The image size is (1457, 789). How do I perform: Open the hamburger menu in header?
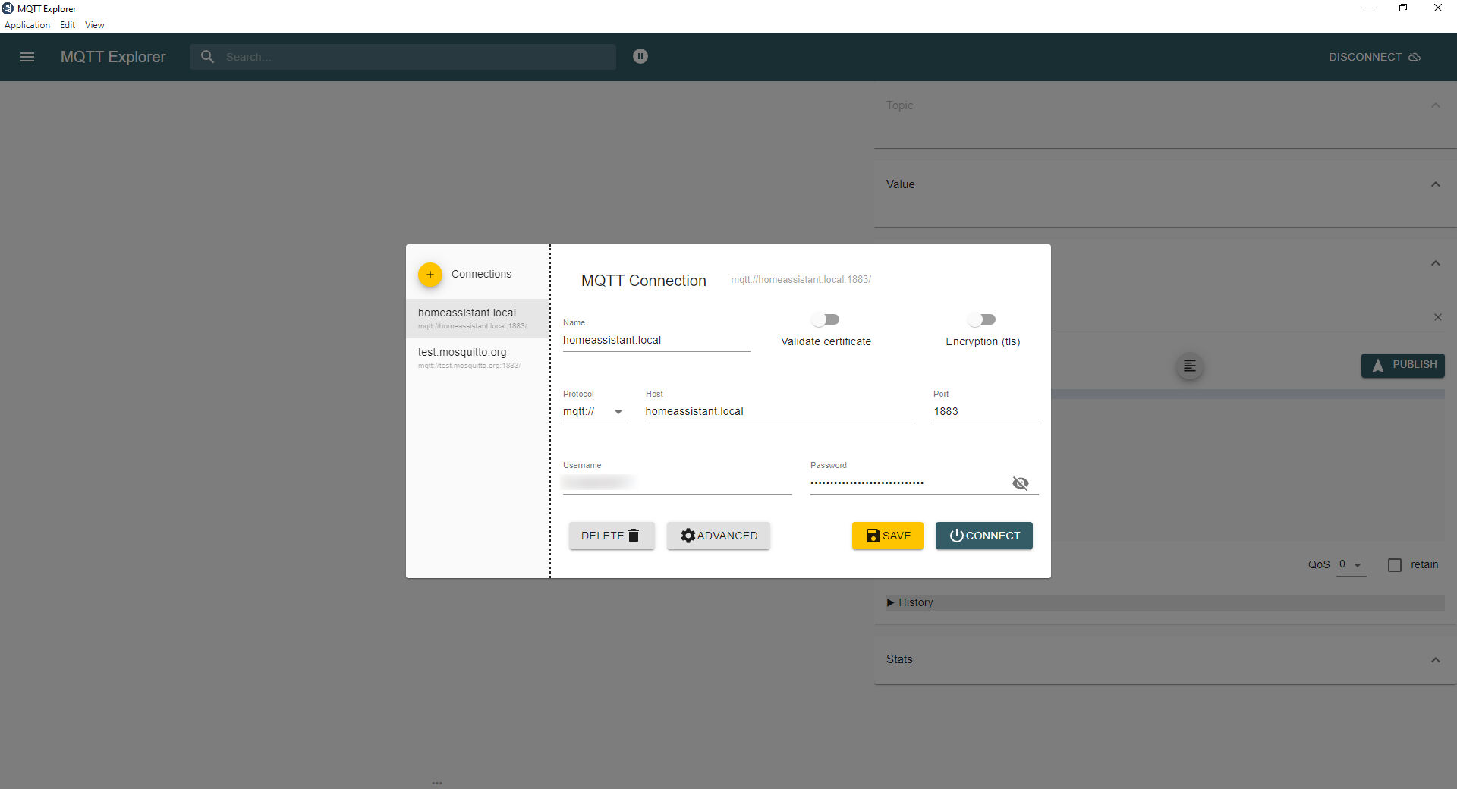[27, 57]
